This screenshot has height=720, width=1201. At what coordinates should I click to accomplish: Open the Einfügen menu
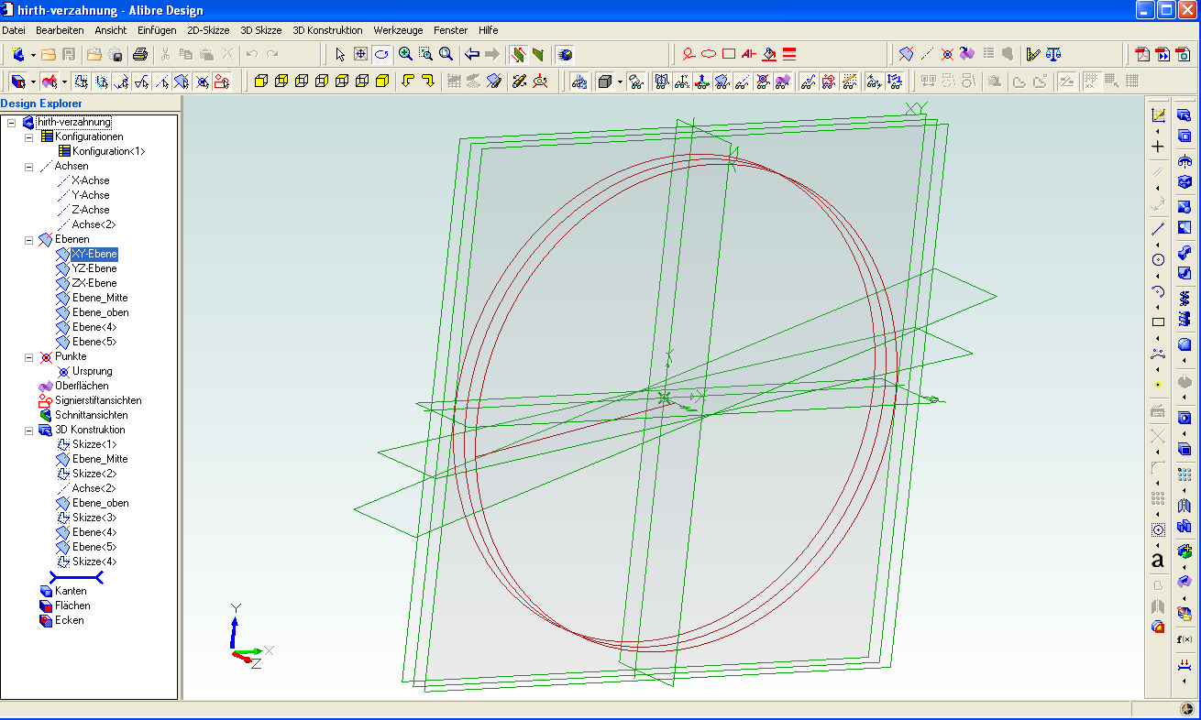(x=158, y=30)
